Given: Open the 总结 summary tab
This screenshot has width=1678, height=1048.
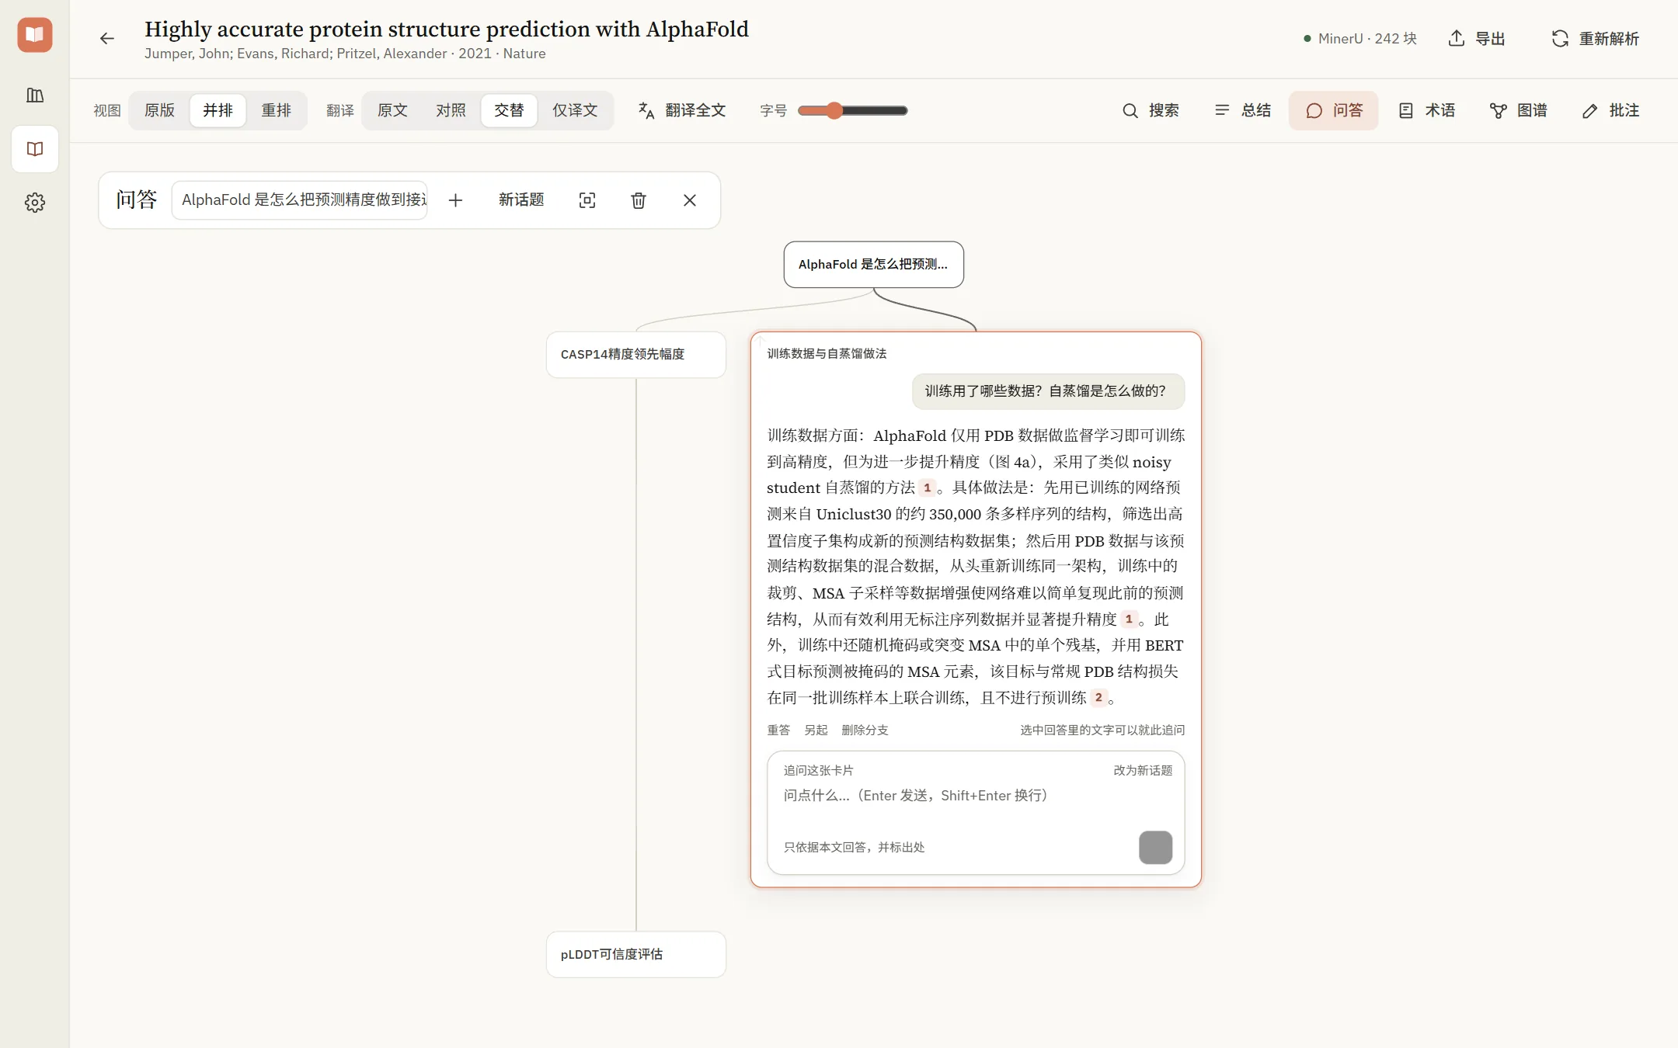Looking at the screenshot, I should pos(1243,110).
